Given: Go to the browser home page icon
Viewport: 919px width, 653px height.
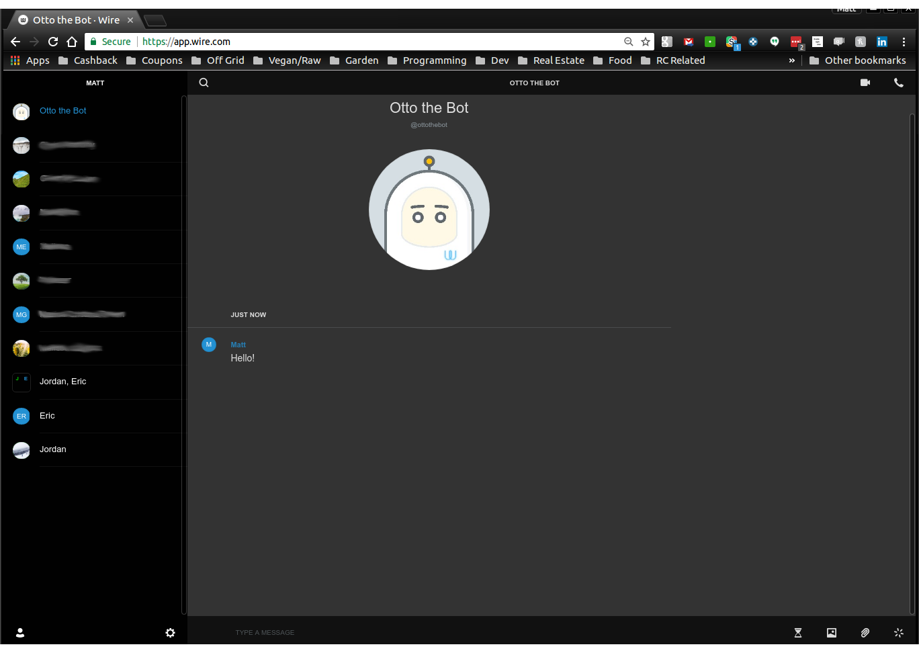Looking at the screenshot, I should [x=72, y=42].
